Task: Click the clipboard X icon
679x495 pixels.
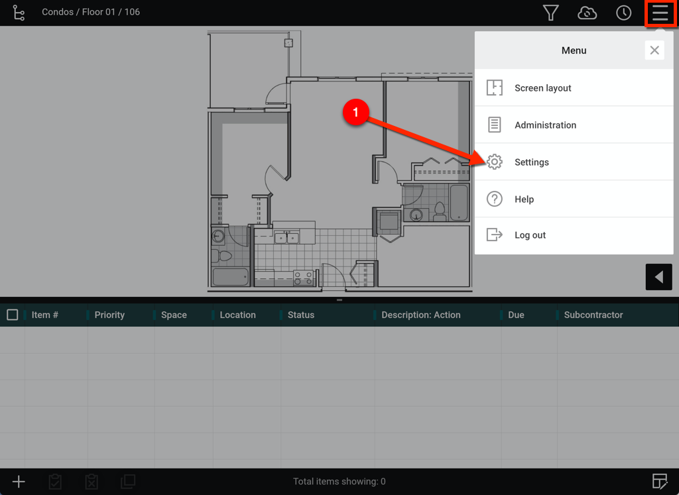Action: point(92,482)
